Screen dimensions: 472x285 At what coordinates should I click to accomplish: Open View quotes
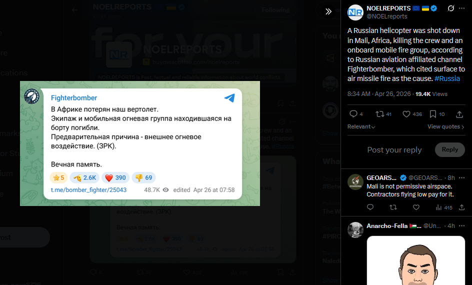446,126
